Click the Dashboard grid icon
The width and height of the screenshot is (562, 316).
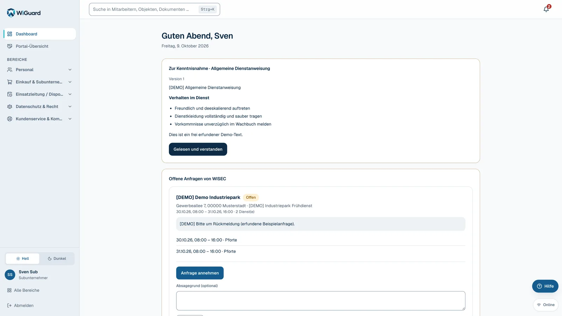pyautogui.click(x=10, y=34)
